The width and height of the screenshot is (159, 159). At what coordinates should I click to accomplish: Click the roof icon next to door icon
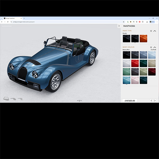(x=14, y=99)
